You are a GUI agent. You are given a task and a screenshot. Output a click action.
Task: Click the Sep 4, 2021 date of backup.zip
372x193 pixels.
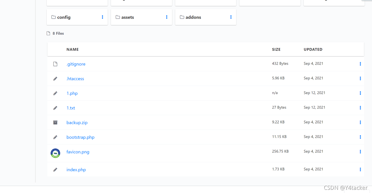[313, 122]
